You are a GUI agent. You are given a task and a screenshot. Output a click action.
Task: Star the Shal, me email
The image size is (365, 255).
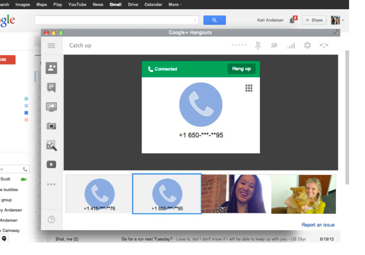[48, 239]
